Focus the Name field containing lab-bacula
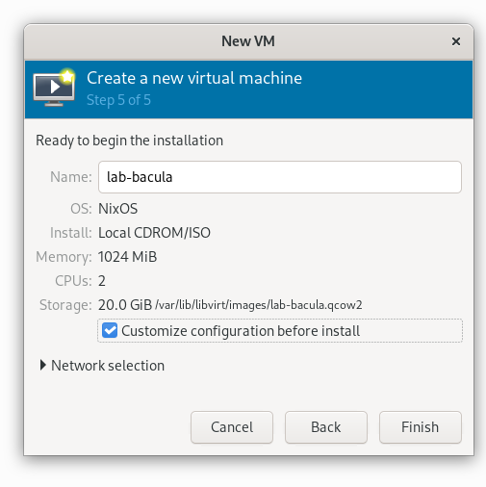Viewport: 486px width, 487px height. click(280, 177)
